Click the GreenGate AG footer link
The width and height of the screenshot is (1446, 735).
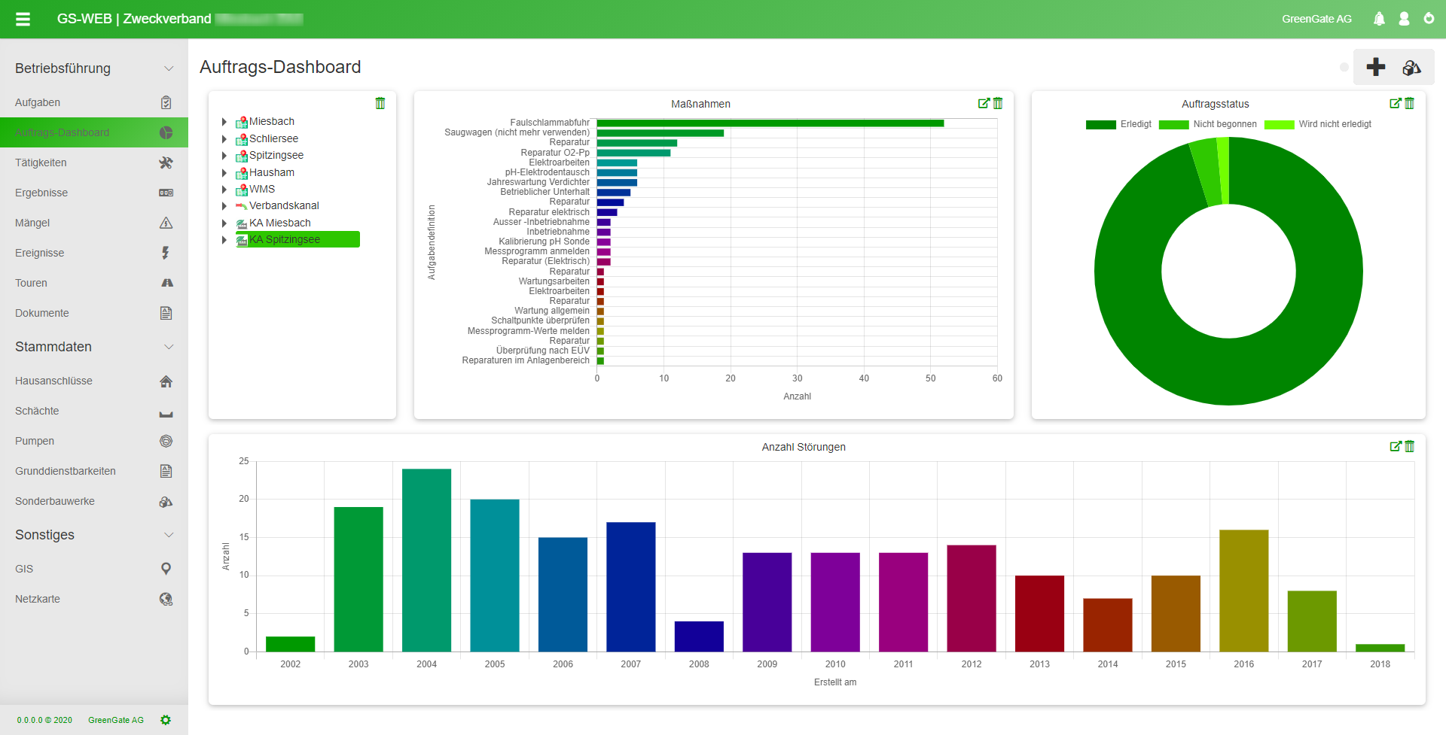tap(115, 720)
